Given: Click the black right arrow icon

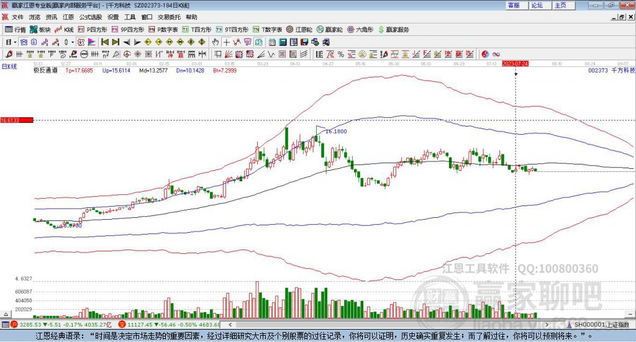Looking at the screenshot, I should click(137, 42).
